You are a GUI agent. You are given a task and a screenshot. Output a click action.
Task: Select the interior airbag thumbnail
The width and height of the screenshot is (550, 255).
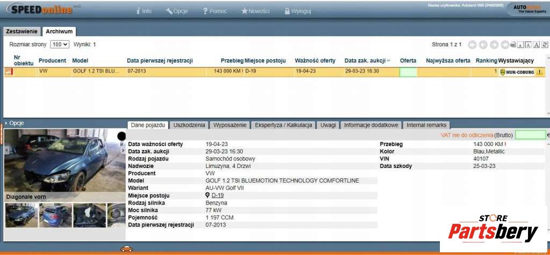point(90,215)
